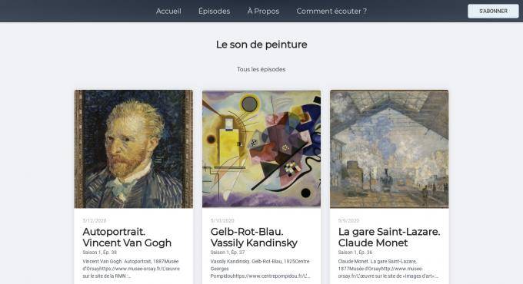
Task: Select the Le son de peinture heading
Action: [x=261, y=45]
